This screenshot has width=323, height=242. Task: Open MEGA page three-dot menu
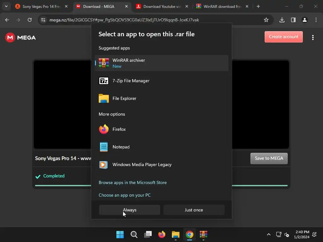pyautogui.click(x=313, y=37)
